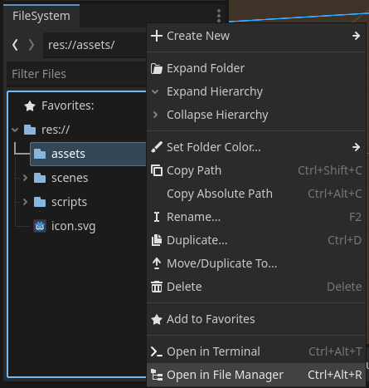Go forward with the right arrow navigation icon
Image resolution: width=369 pixels, height=388 pixels.
pyautogui.click(x=32, y=45)
